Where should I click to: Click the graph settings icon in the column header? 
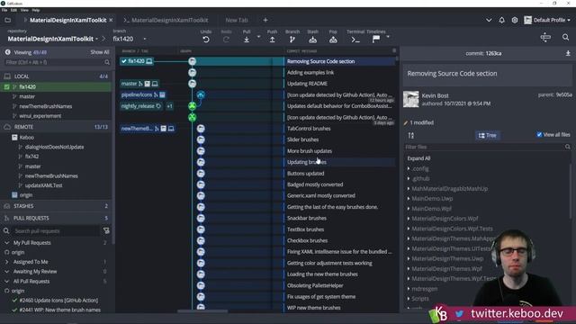394,50
